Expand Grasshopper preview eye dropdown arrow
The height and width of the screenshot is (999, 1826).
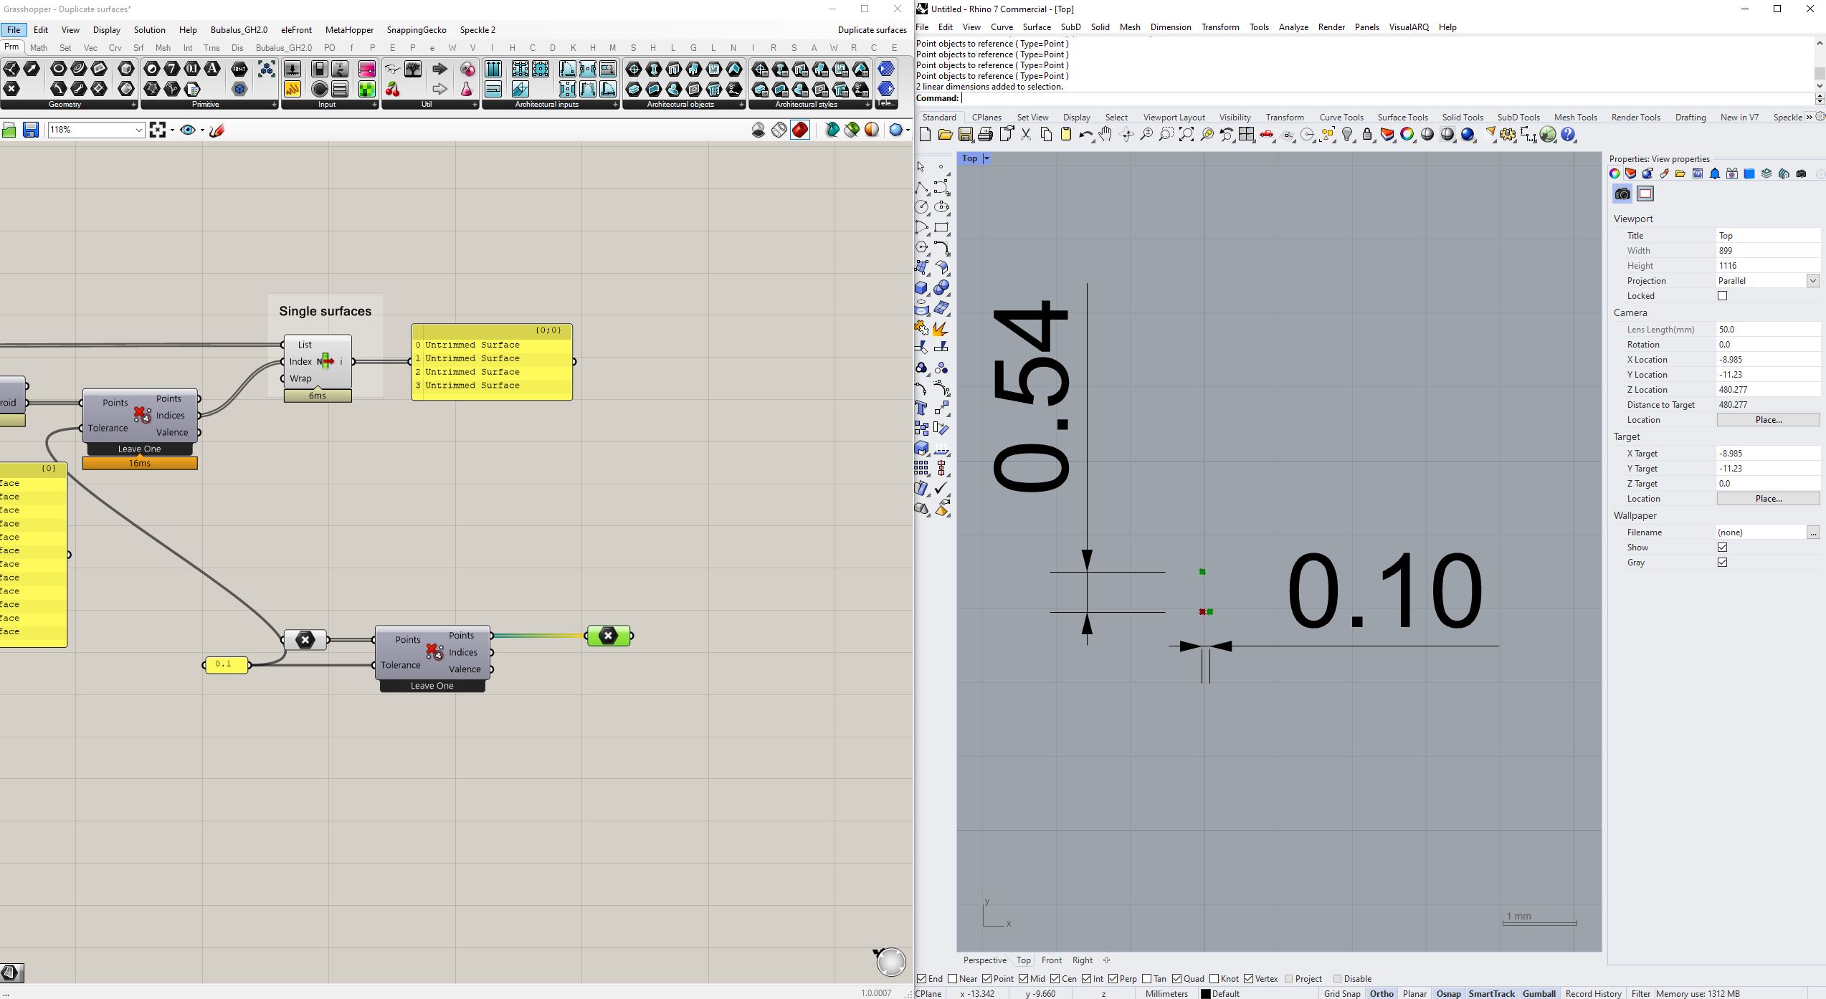[x=202, y=130]
